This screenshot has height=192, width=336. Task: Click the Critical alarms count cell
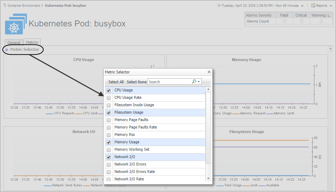(301, 21)
